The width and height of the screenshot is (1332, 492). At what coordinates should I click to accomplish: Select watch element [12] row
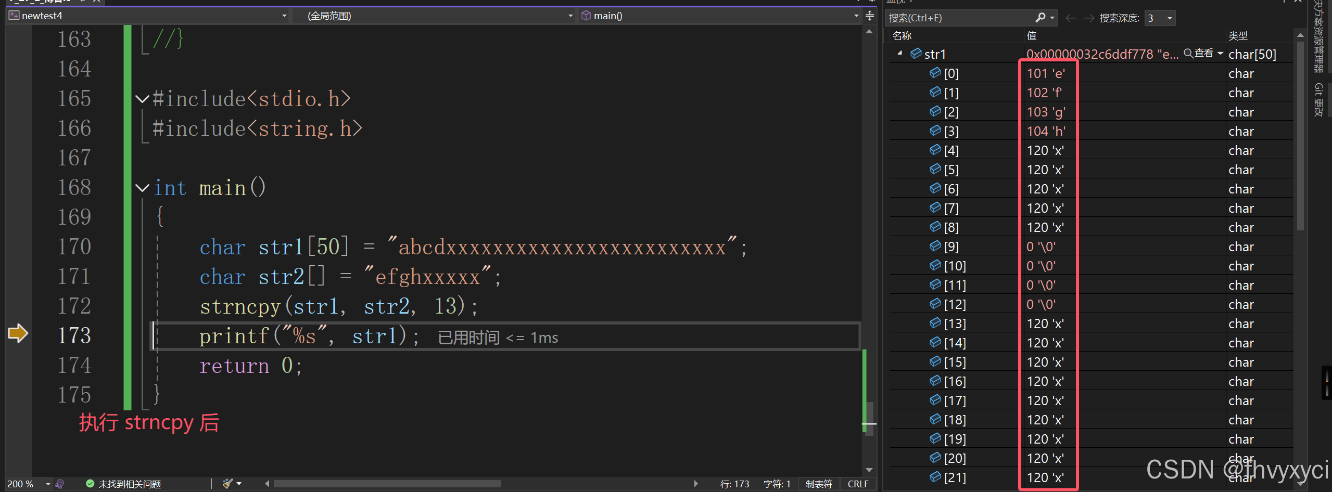pyautogui.click(x=1092, y=304)
